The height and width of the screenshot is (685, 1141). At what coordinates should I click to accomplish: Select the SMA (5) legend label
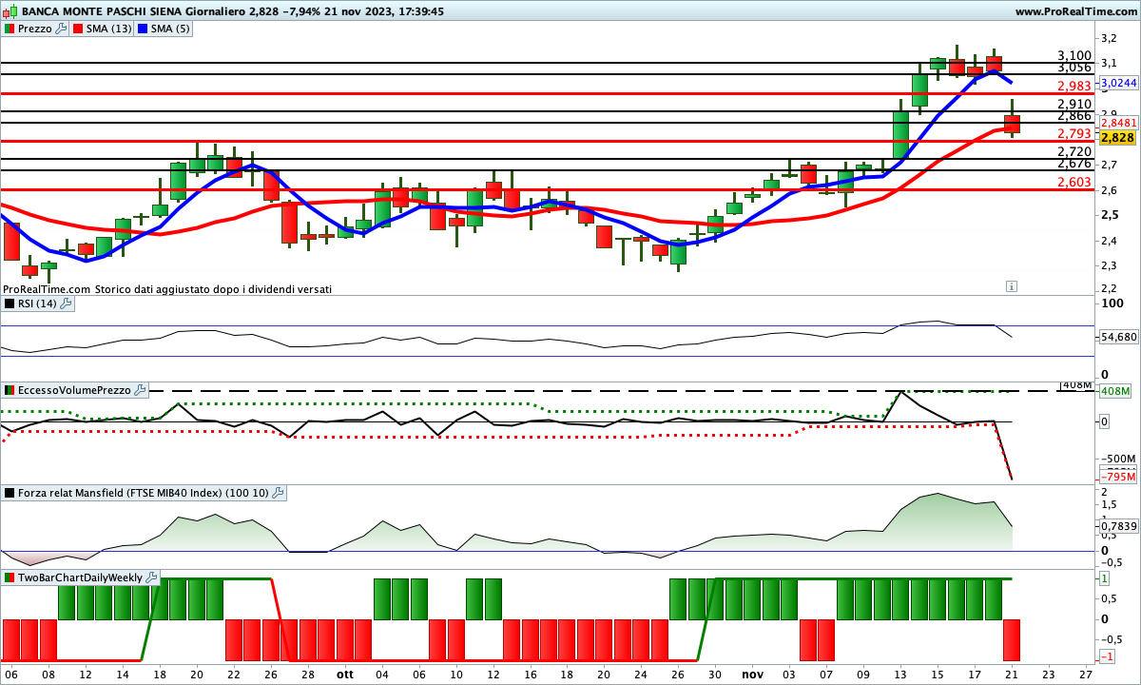tap(171, 29)
